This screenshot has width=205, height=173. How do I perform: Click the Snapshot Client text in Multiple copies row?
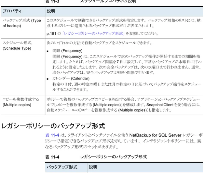click(x=160, y=105)
